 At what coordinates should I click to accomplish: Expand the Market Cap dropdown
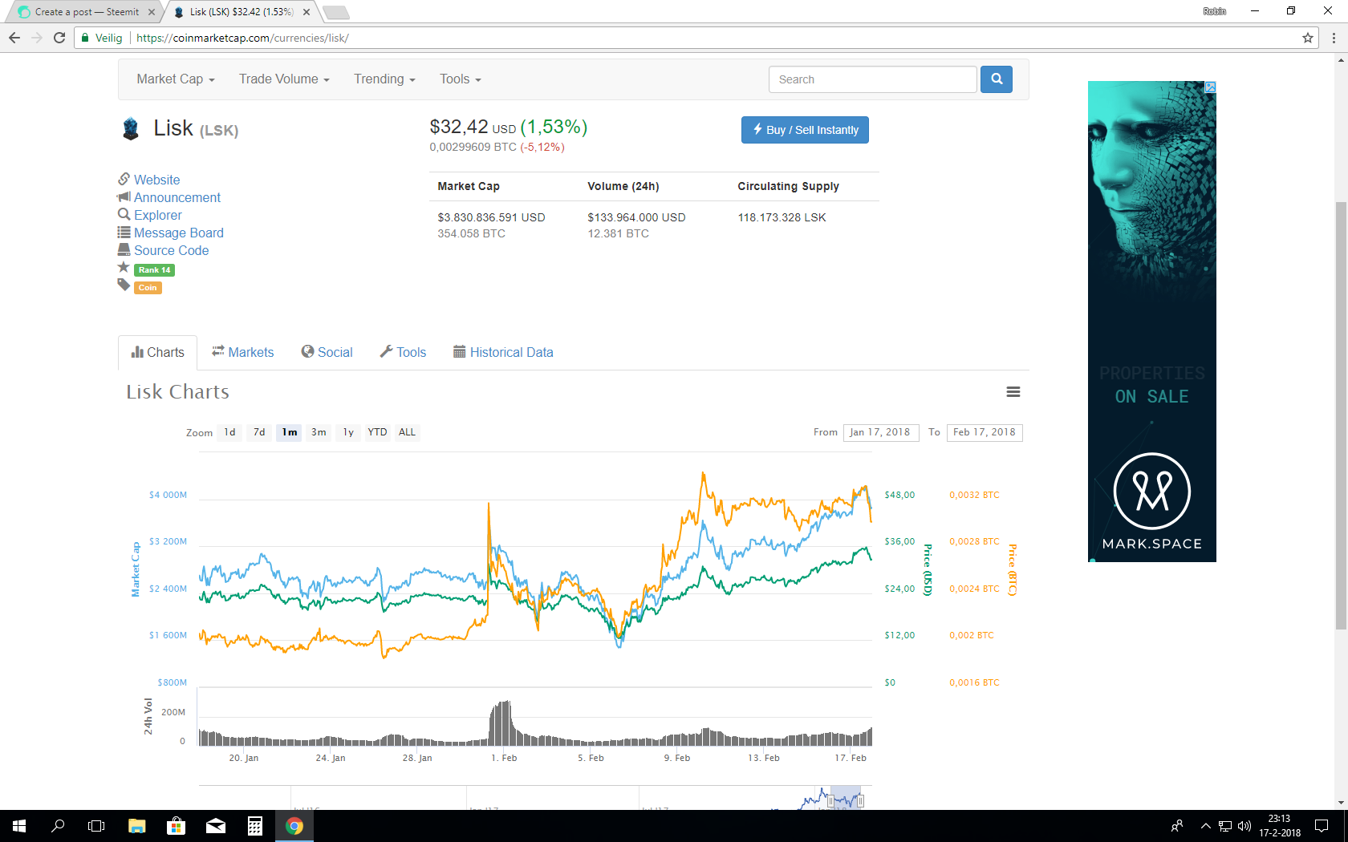tap(176, 79)
